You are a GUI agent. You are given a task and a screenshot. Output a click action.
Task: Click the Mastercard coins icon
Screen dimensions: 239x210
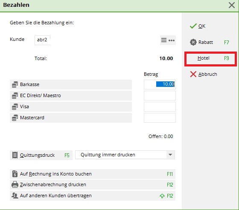(15, 118)
